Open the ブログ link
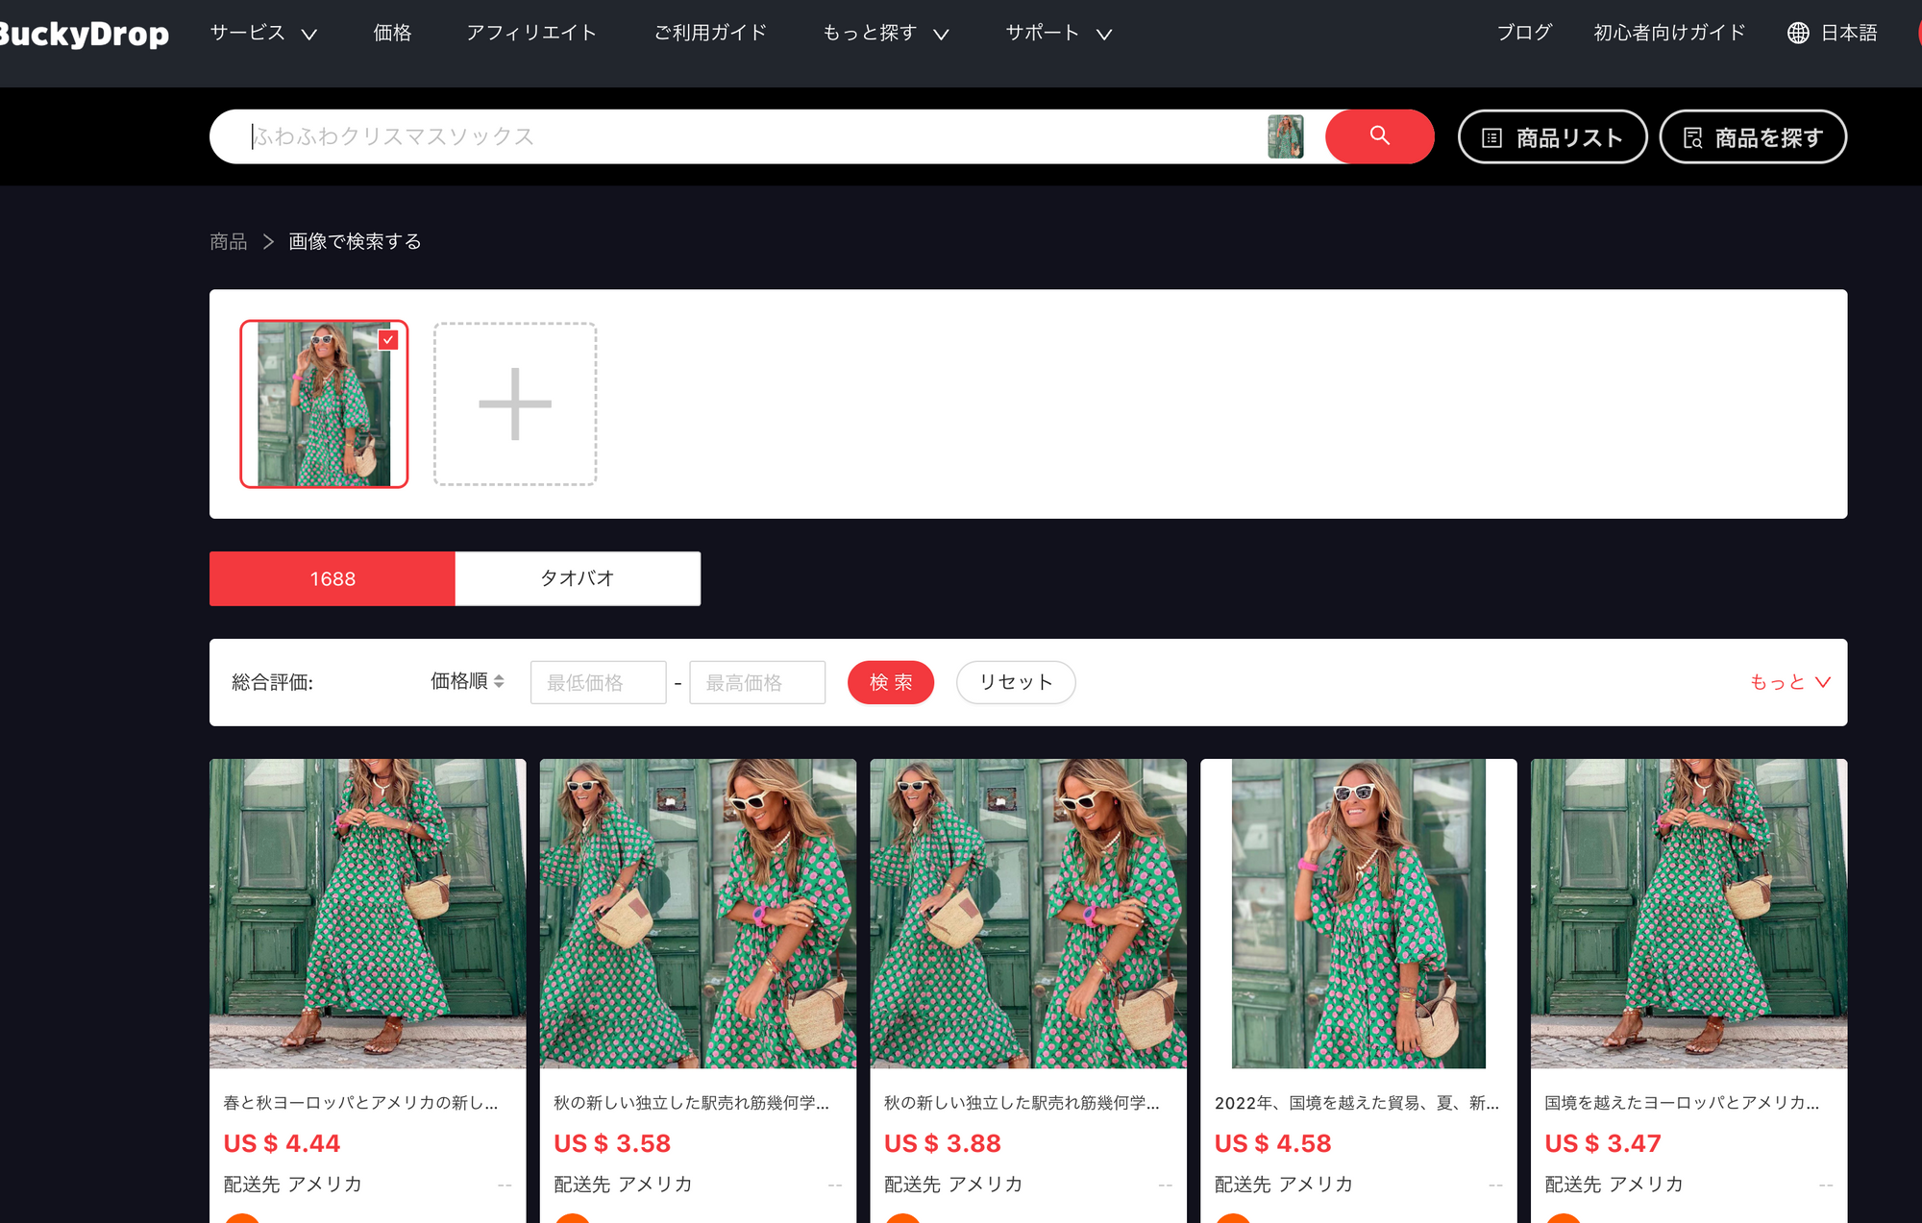The height and width of the screenshot is (1223, 1922). coord(1524,33)
